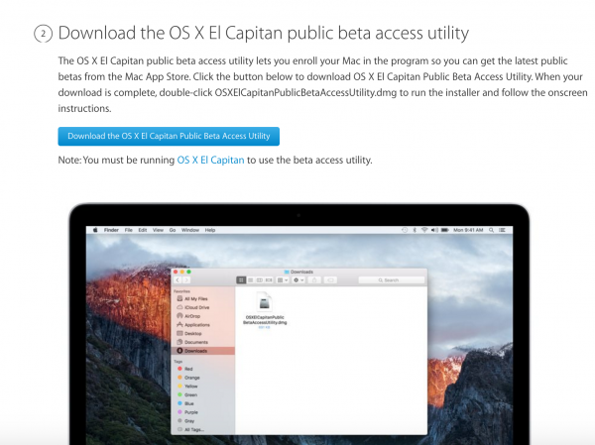Select the Blue tag in Finder
This screenshot has width=595, height=445.
point(190,404)
